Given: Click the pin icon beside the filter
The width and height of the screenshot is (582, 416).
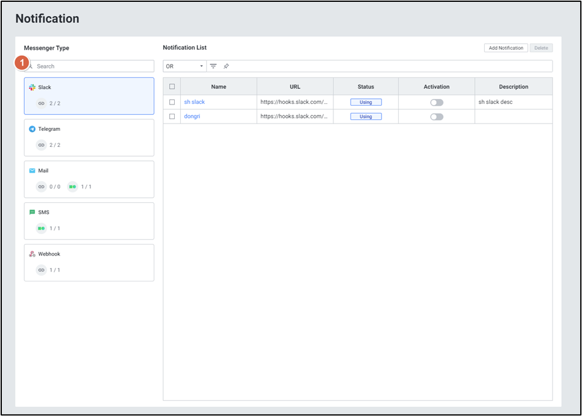Looking at the screenshot, I should tap(226, 66).
